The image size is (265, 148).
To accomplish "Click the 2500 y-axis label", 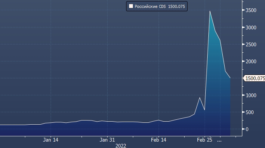I will pos(251,44).
